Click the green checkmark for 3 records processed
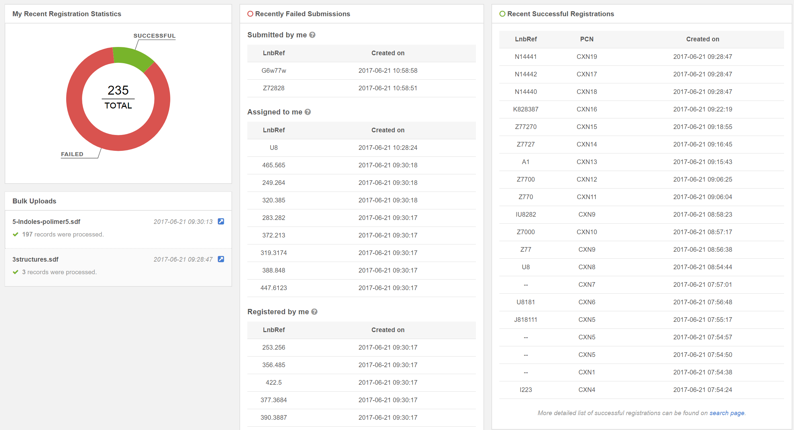 16,272
